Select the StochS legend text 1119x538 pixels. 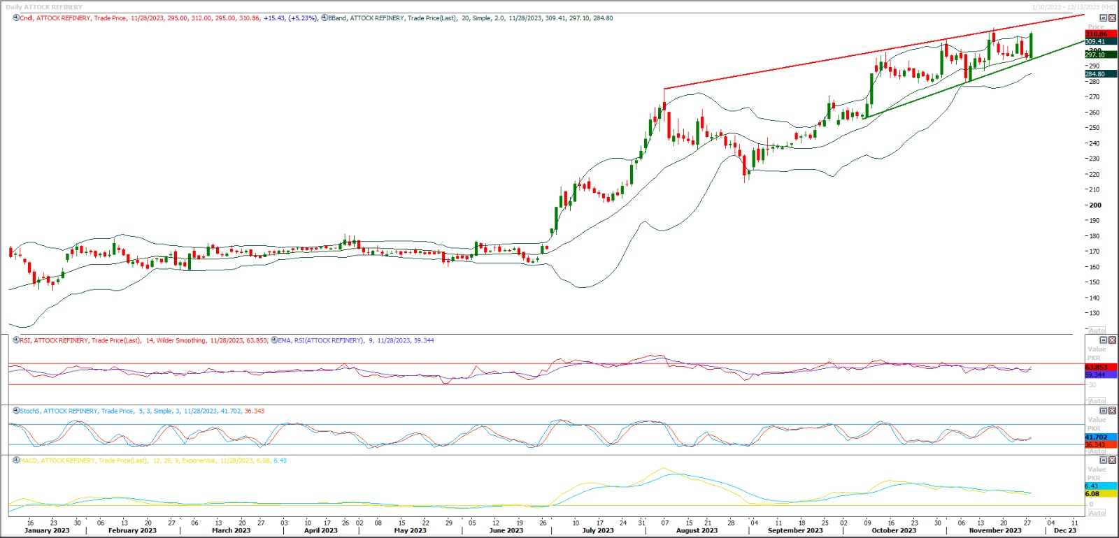pos(143,411)
